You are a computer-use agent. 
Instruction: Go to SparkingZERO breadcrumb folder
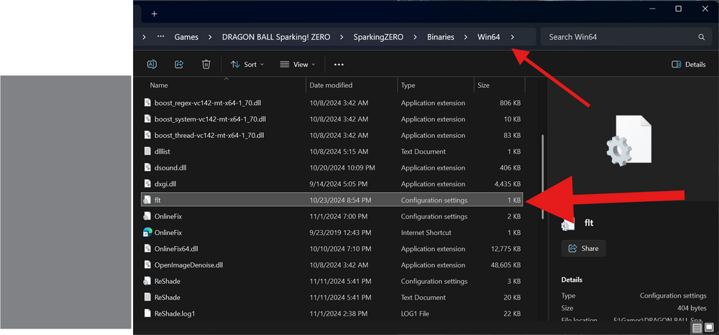click(378, 37)
